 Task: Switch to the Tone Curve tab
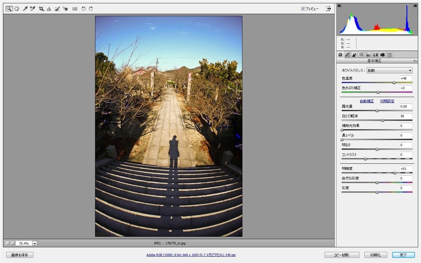[x=347, y=55]
